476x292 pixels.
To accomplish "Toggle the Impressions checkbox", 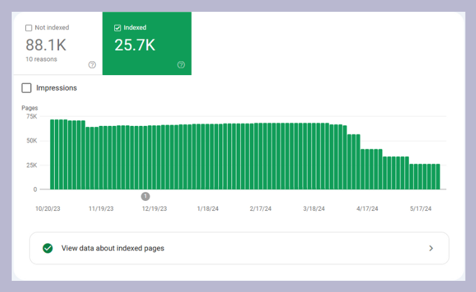I will pyautogui.click(x=26, y=88).
